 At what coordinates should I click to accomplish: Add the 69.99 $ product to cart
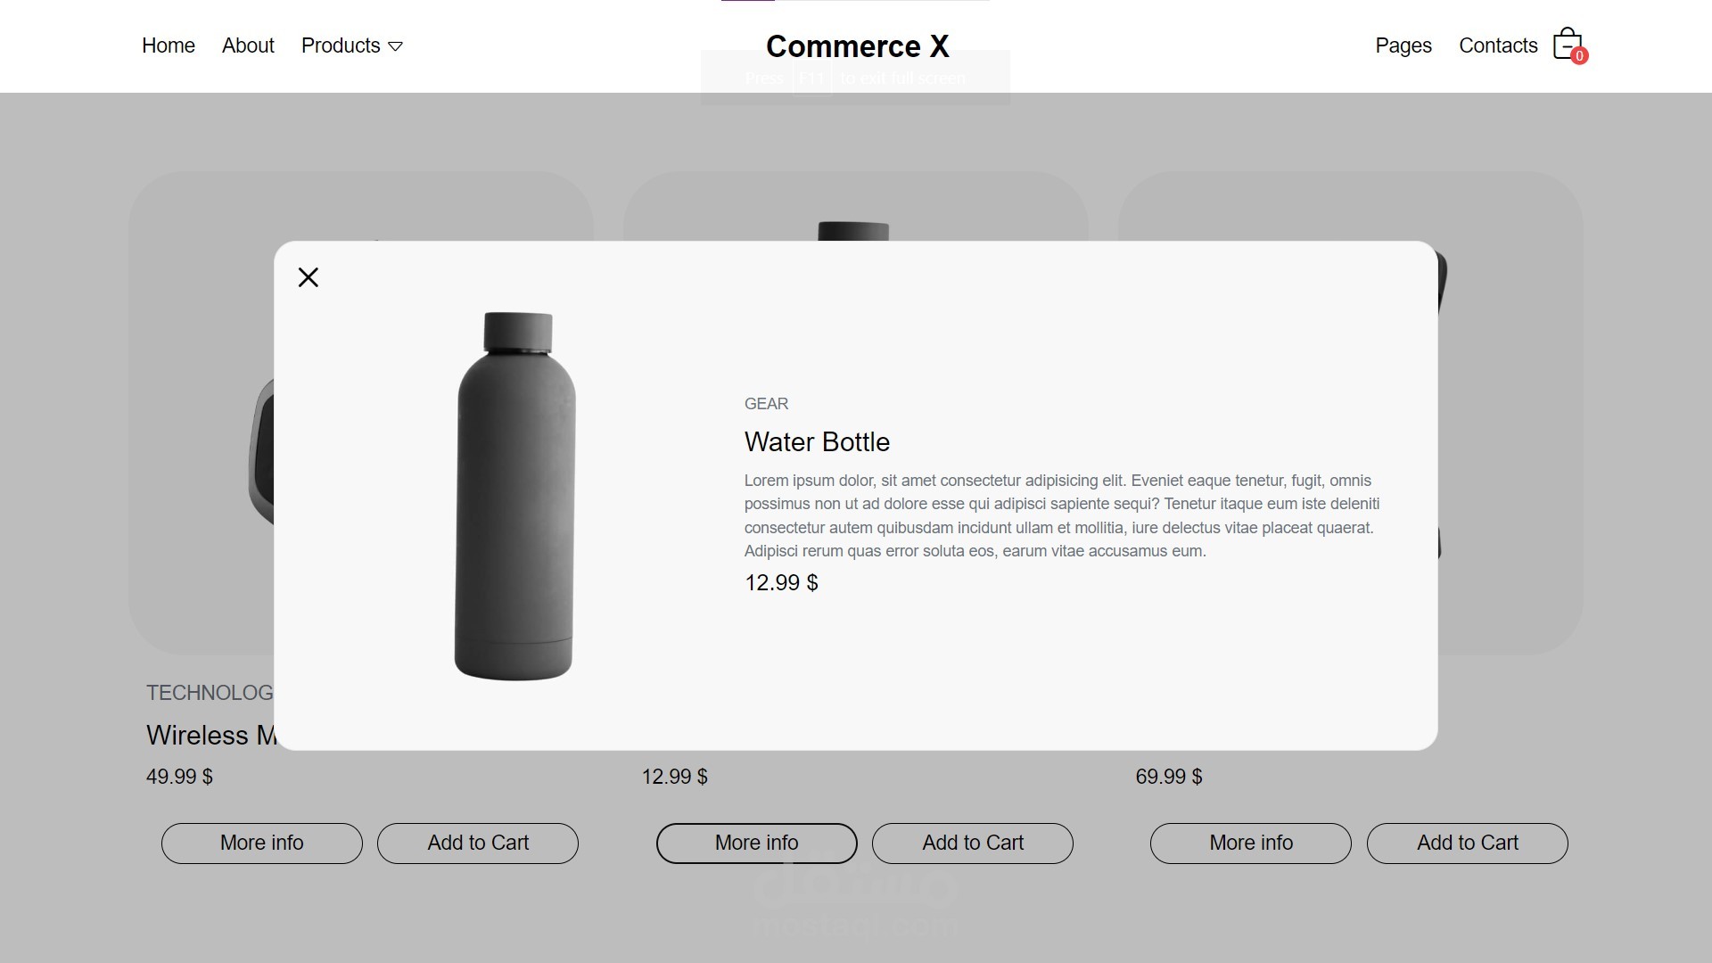pos(1467,843)
